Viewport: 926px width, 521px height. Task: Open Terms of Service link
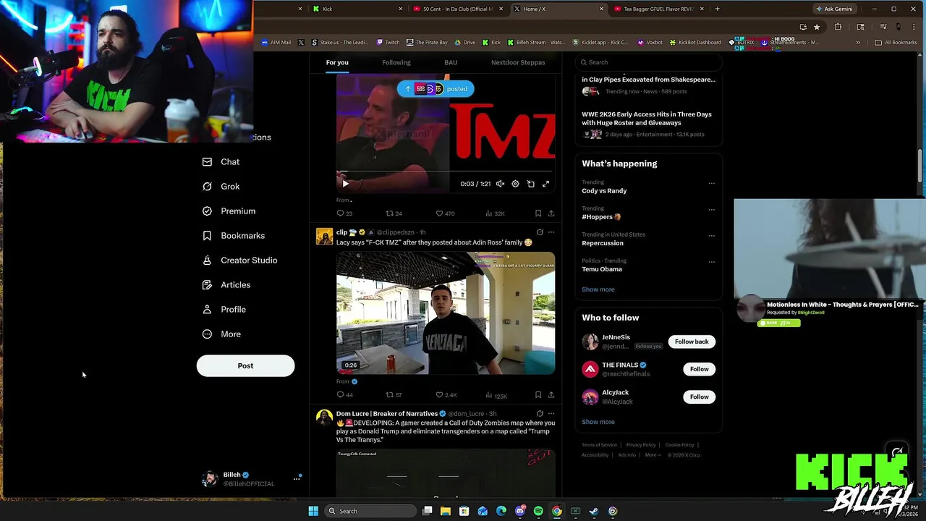pos(599,445)
